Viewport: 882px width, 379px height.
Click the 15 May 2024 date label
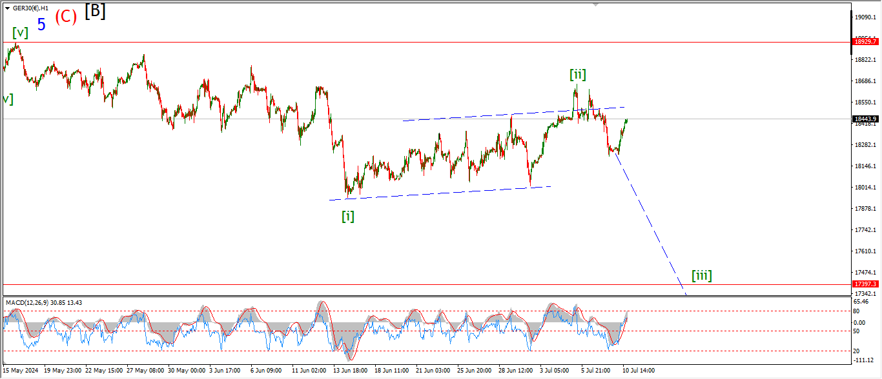[22, 371]
